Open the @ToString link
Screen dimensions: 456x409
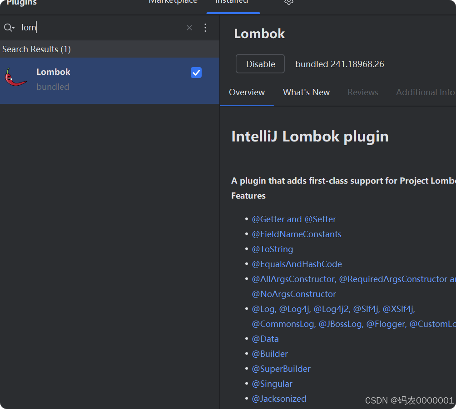(272, 249)
